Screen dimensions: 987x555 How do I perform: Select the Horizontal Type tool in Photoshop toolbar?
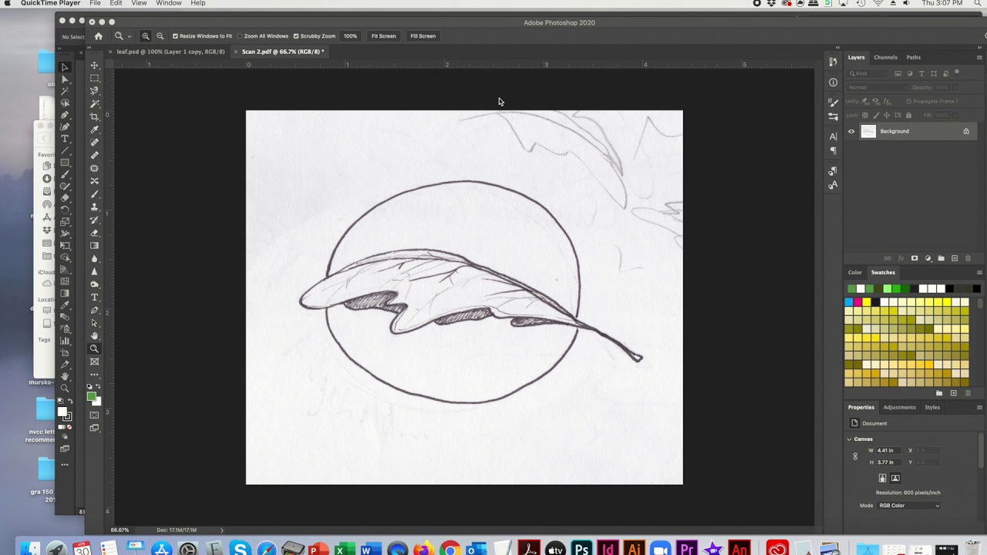click(x=95, y=297)
